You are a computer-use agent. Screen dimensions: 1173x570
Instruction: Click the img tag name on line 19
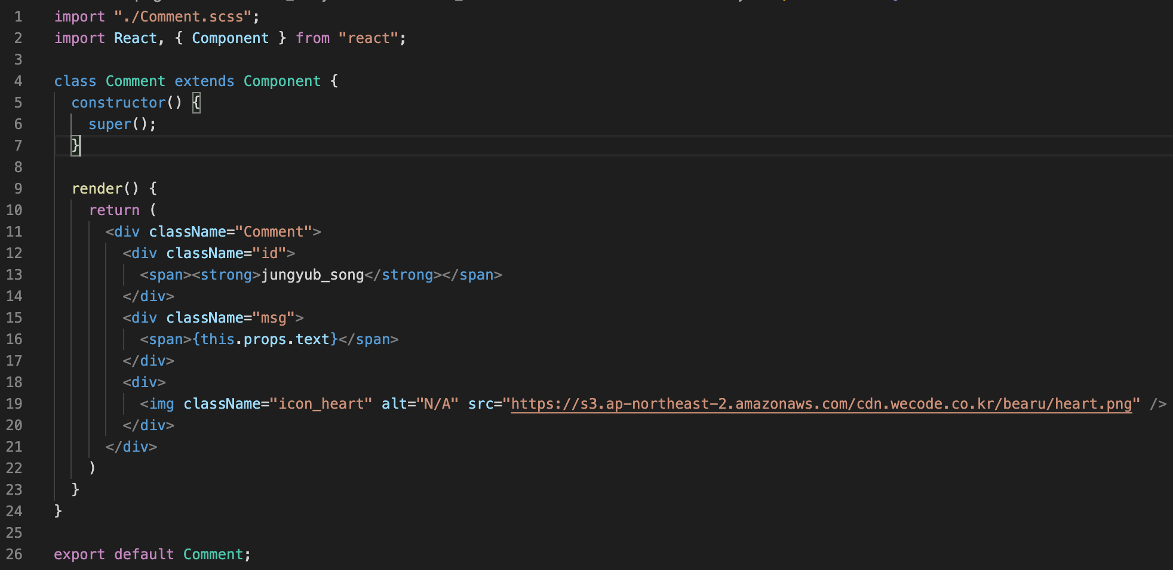click(x=162, y=404)
